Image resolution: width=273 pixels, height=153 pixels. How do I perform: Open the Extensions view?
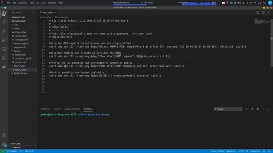point(4,58)
